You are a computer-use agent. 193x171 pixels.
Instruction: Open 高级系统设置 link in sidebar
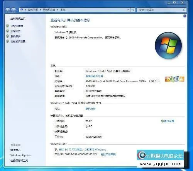coord(18,41)
